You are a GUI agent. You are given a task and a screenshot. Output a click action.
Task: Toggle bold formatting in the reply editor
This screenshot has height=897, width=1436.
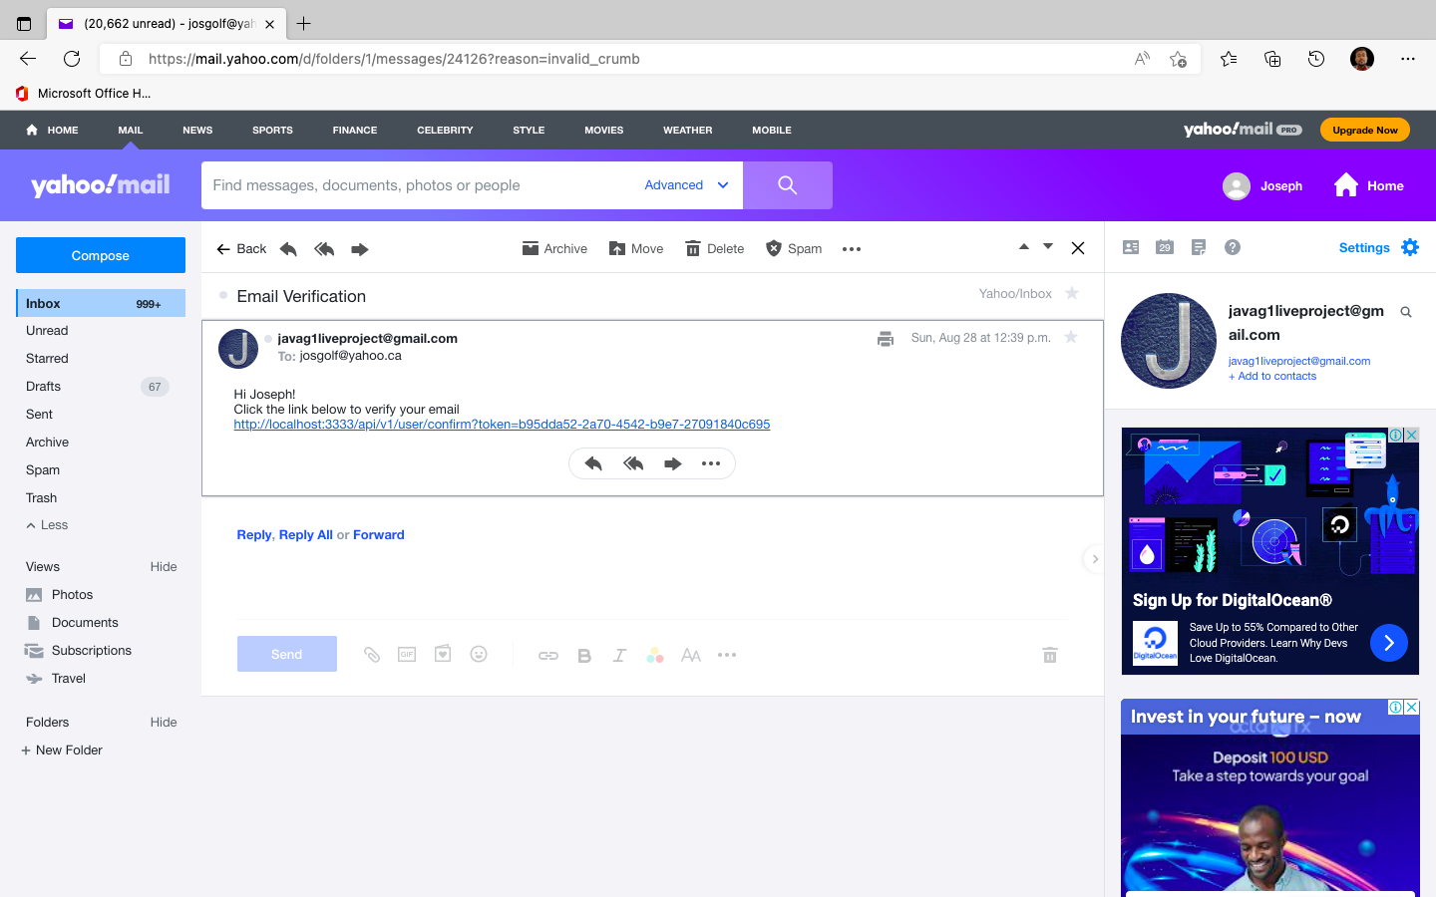pyautogui.click(x=583, y=655)
